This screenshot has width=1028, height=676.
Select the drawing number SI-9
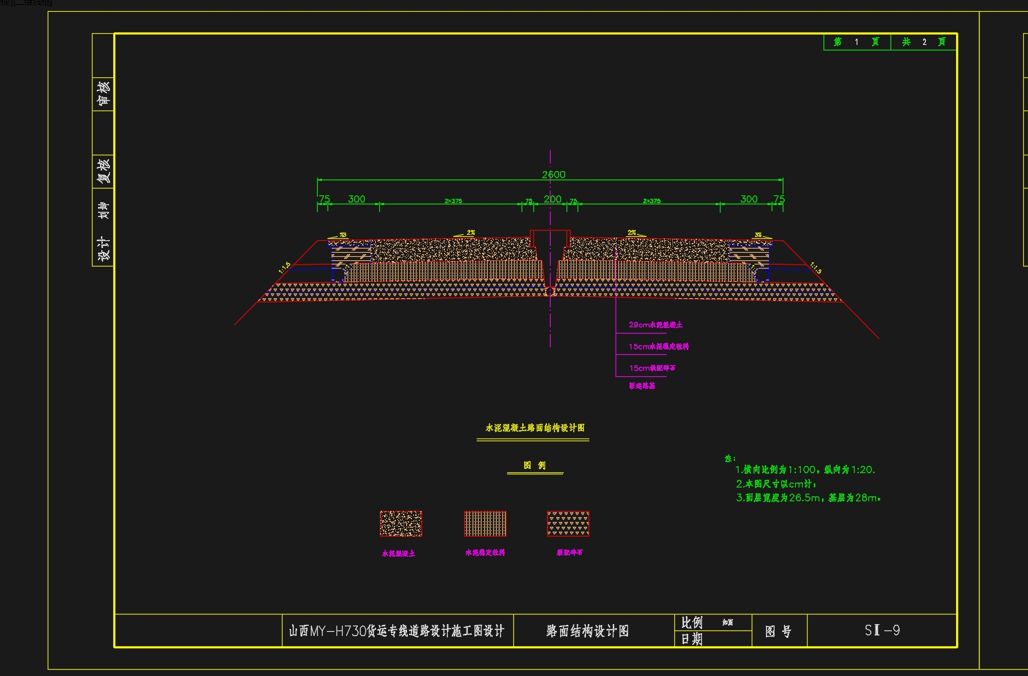[882, 630]
